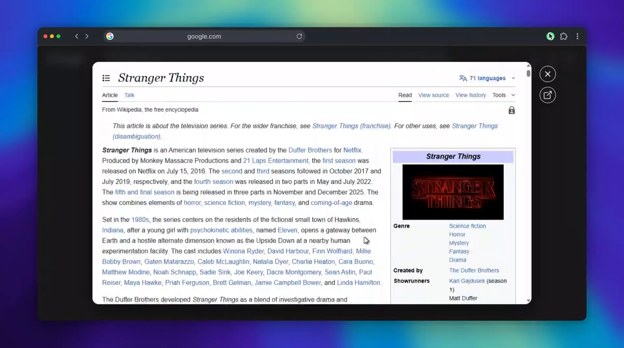624x348 pixels.
Task: Open the extensions puzzle icon
Action: [x=564, y=36]
